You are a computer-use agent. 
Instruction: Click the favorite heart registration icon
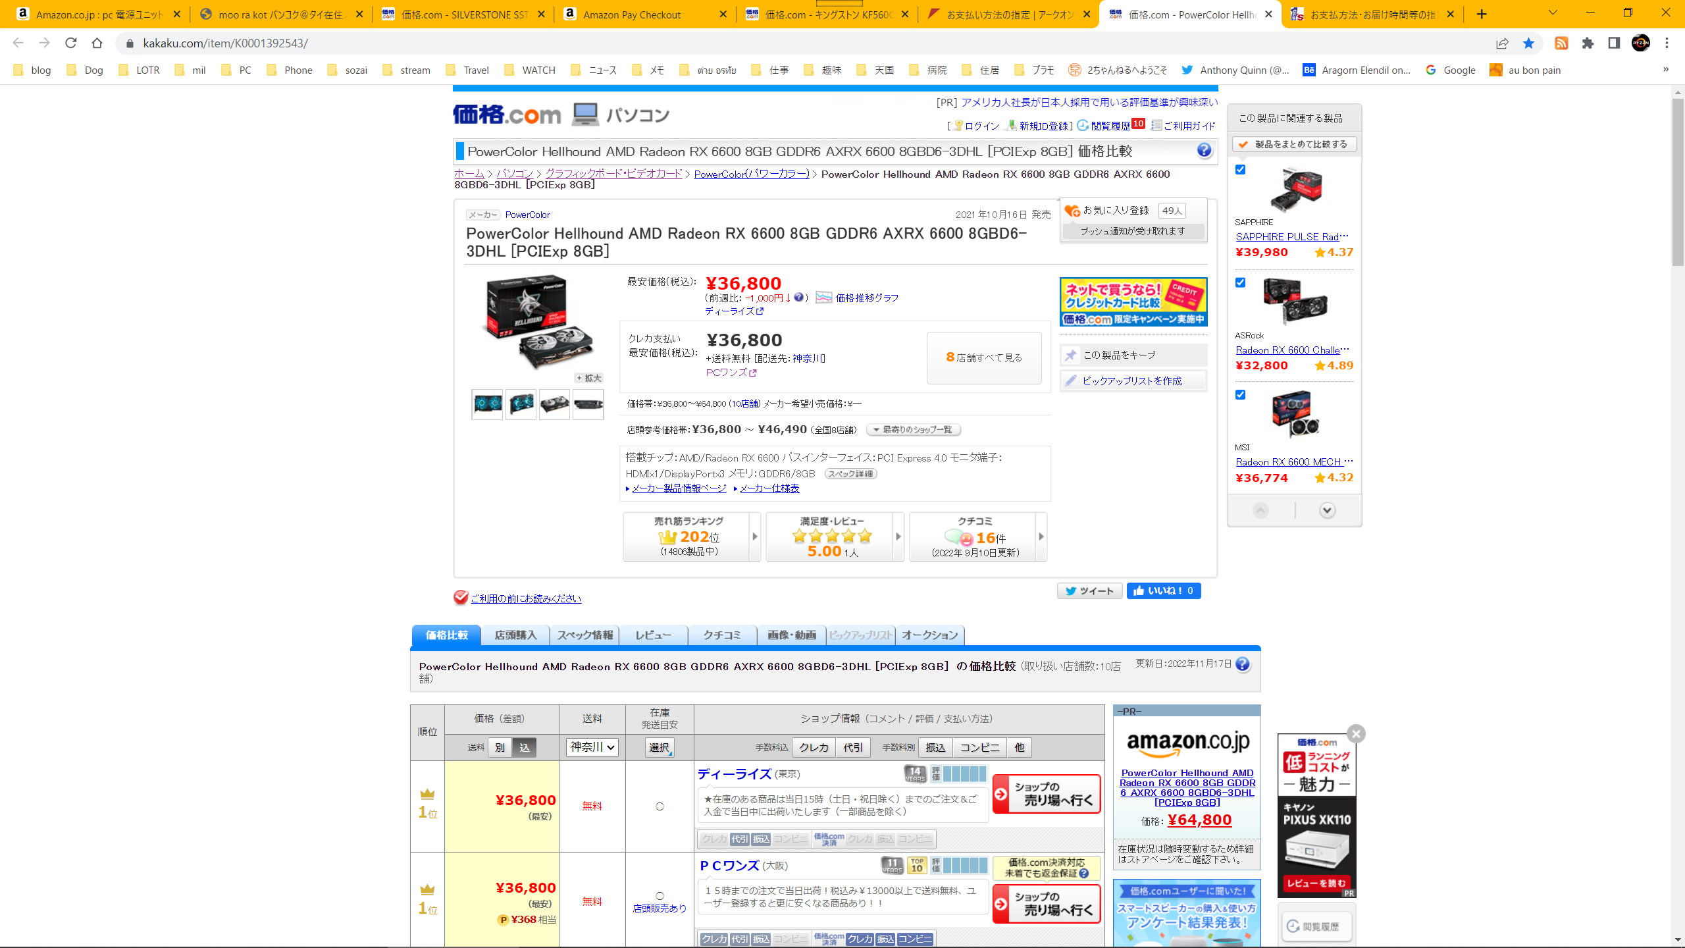tap(1072, 211)
